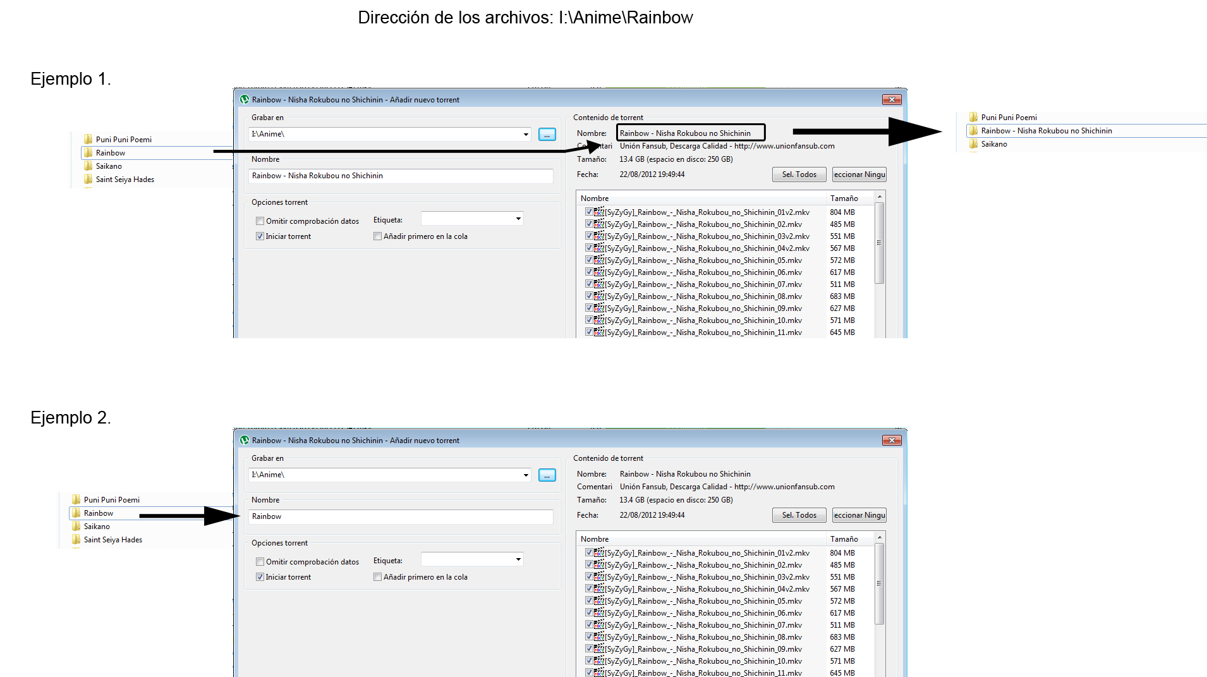The height and width of the screenshot is (677, 1207).
Task: Click the uTorrent icon in the dialog title bar
Action: (x=245, y=99)
